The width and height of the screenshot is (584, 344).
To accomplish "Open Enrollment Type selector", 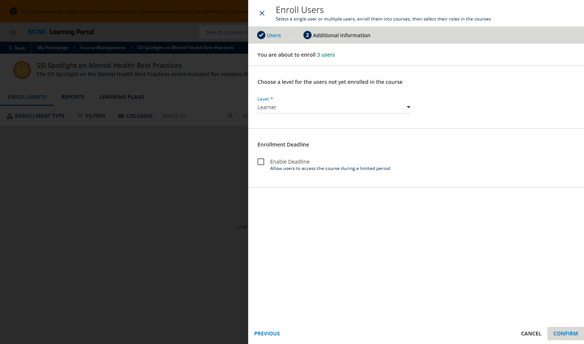I will click(36, 116).
